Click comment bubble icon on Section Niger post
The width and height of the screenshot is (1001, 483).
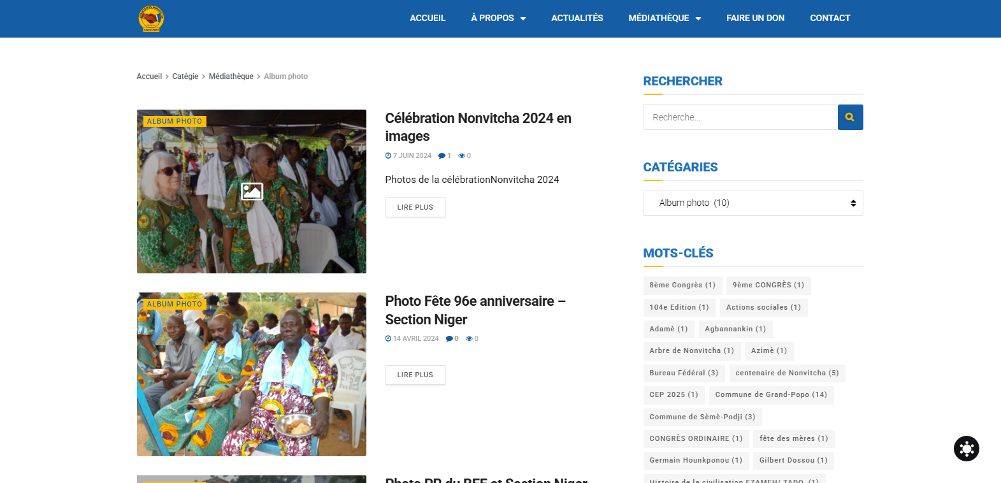[449, 338]
